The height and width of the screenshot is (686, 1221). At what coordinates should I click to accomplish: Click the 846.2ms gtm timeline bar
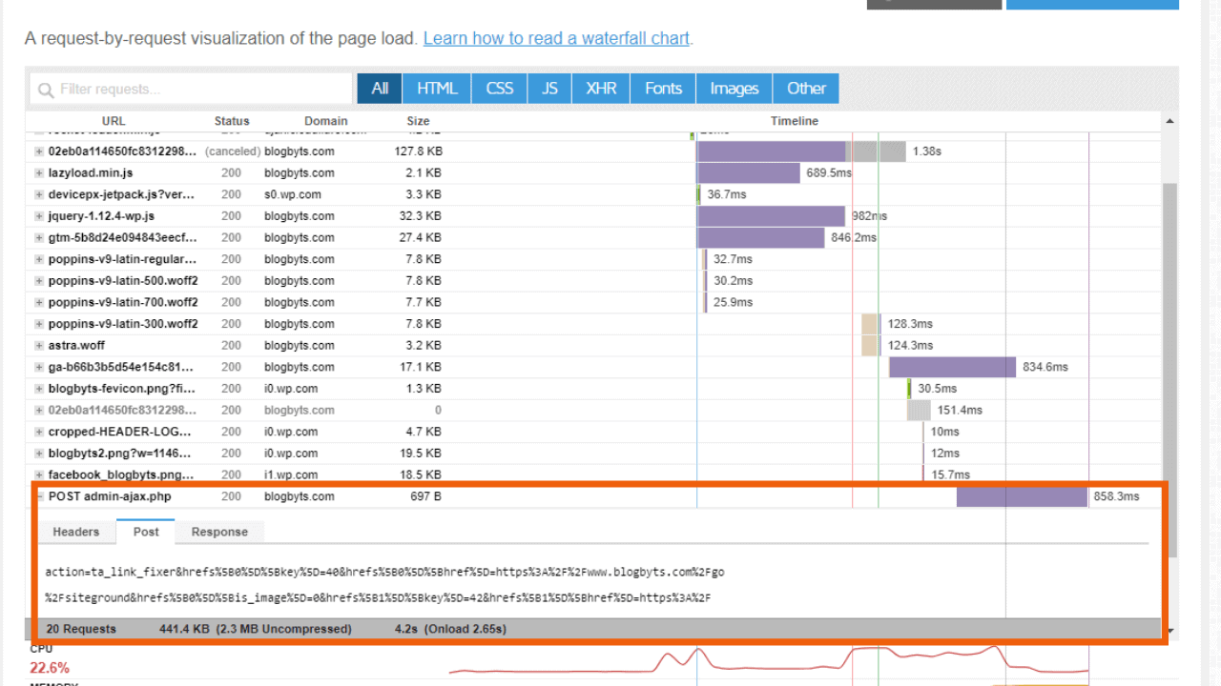tap(760, 238)
